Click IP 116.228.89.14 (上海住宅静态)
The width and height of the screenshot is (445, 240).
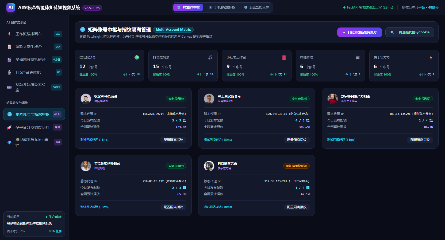point(164,114)
